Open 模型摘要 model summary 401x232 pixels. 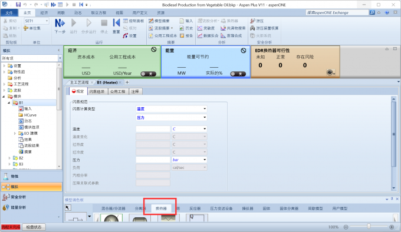tap(159, 21)
